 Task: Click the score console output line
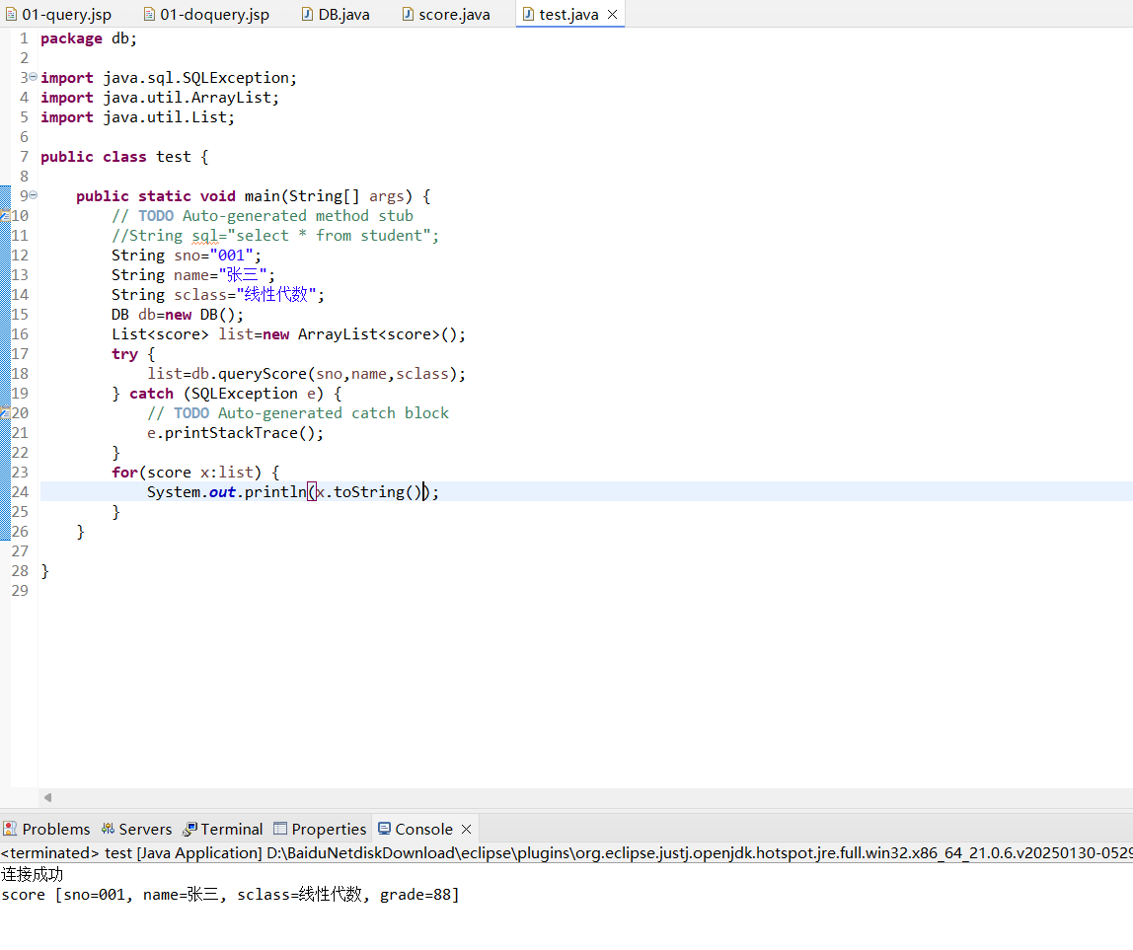(x=231, y=895)
